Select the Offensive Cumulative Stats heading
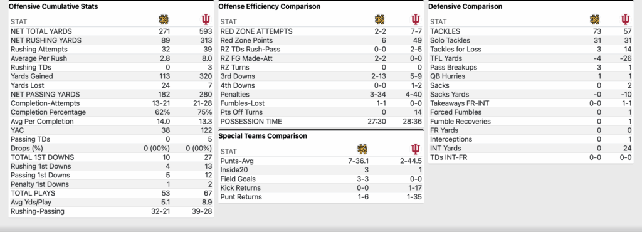 click(x=53, y=6)
